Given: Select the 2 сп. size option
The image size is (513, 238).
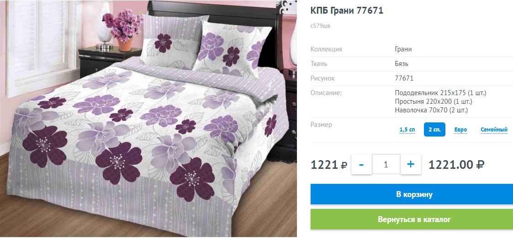Looking at the screenshot, I should click(434, 129).
